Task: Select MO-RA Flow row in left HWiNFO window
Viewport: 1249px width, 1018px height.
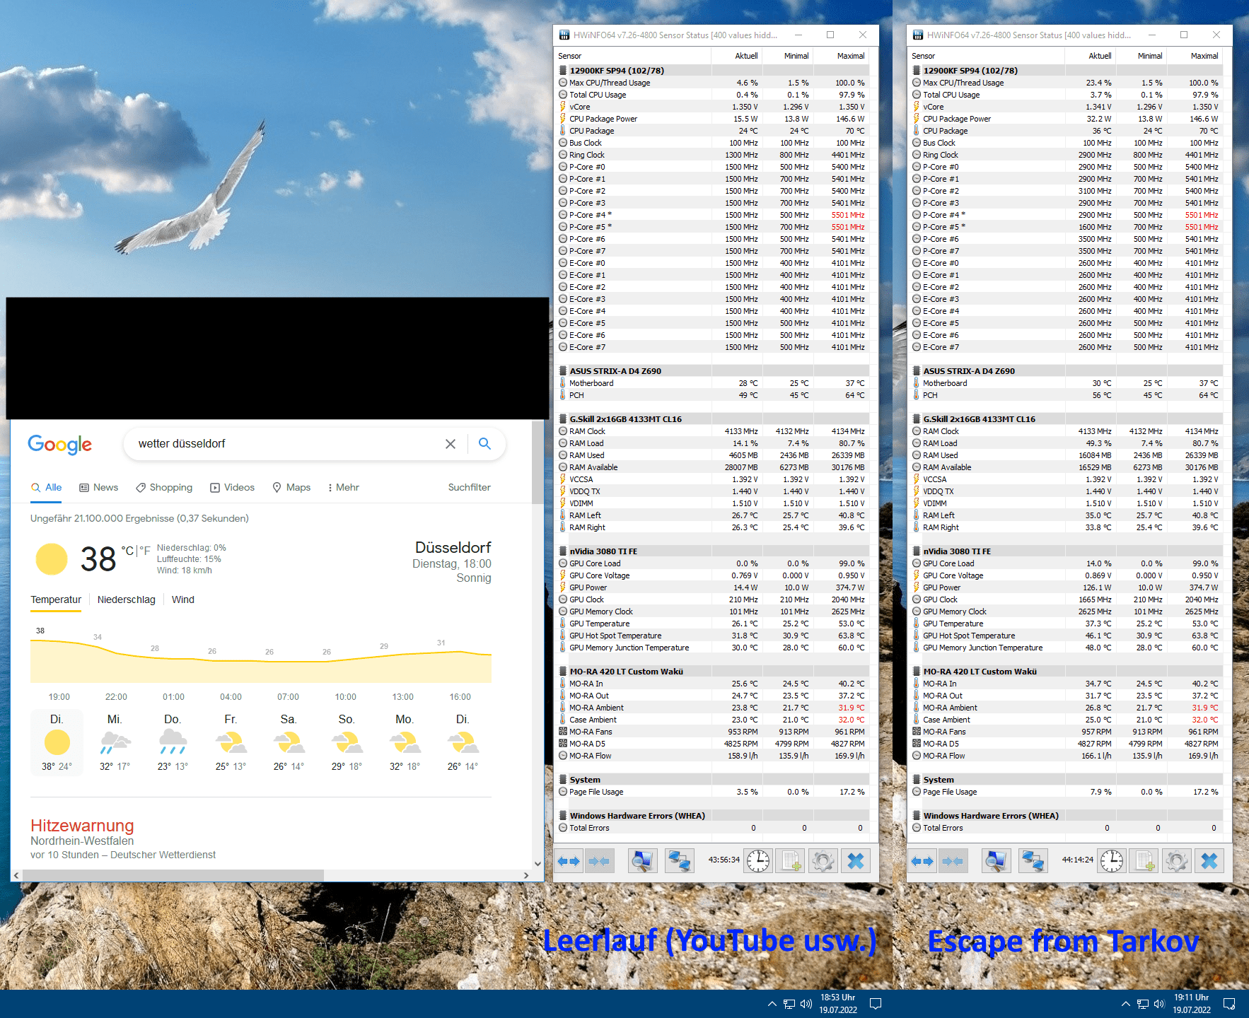Action: click(713, 756)
